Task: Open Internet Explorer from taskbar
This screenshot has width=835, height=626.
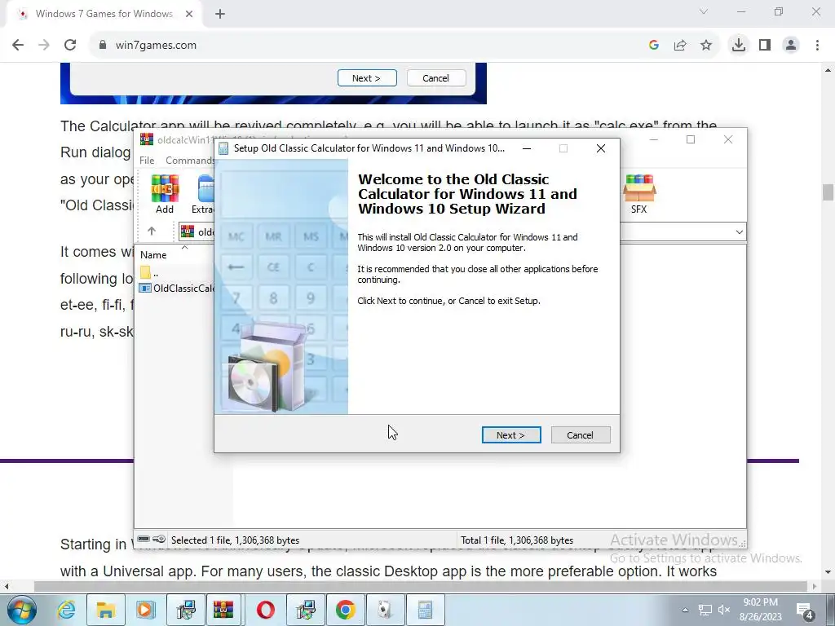Action: 66,610
